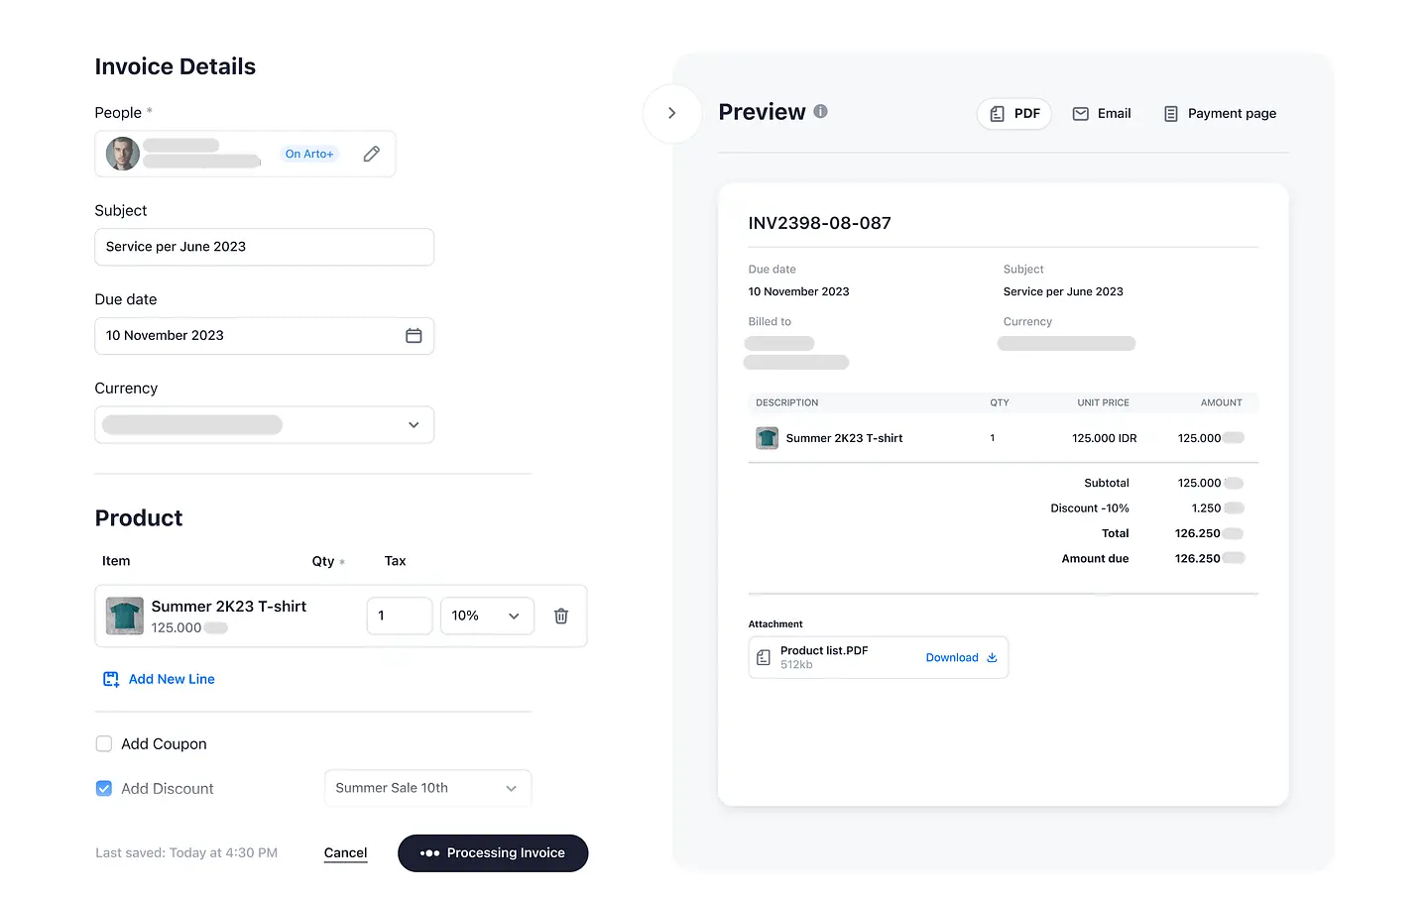Click the Due date input field
Screen dimensions: 1428x898
265,336
